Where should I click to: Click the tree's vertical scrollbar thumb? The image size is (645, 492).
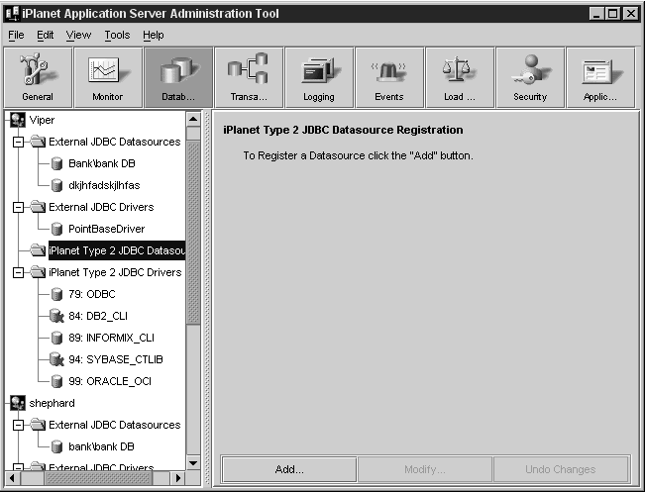pos(193,233)
